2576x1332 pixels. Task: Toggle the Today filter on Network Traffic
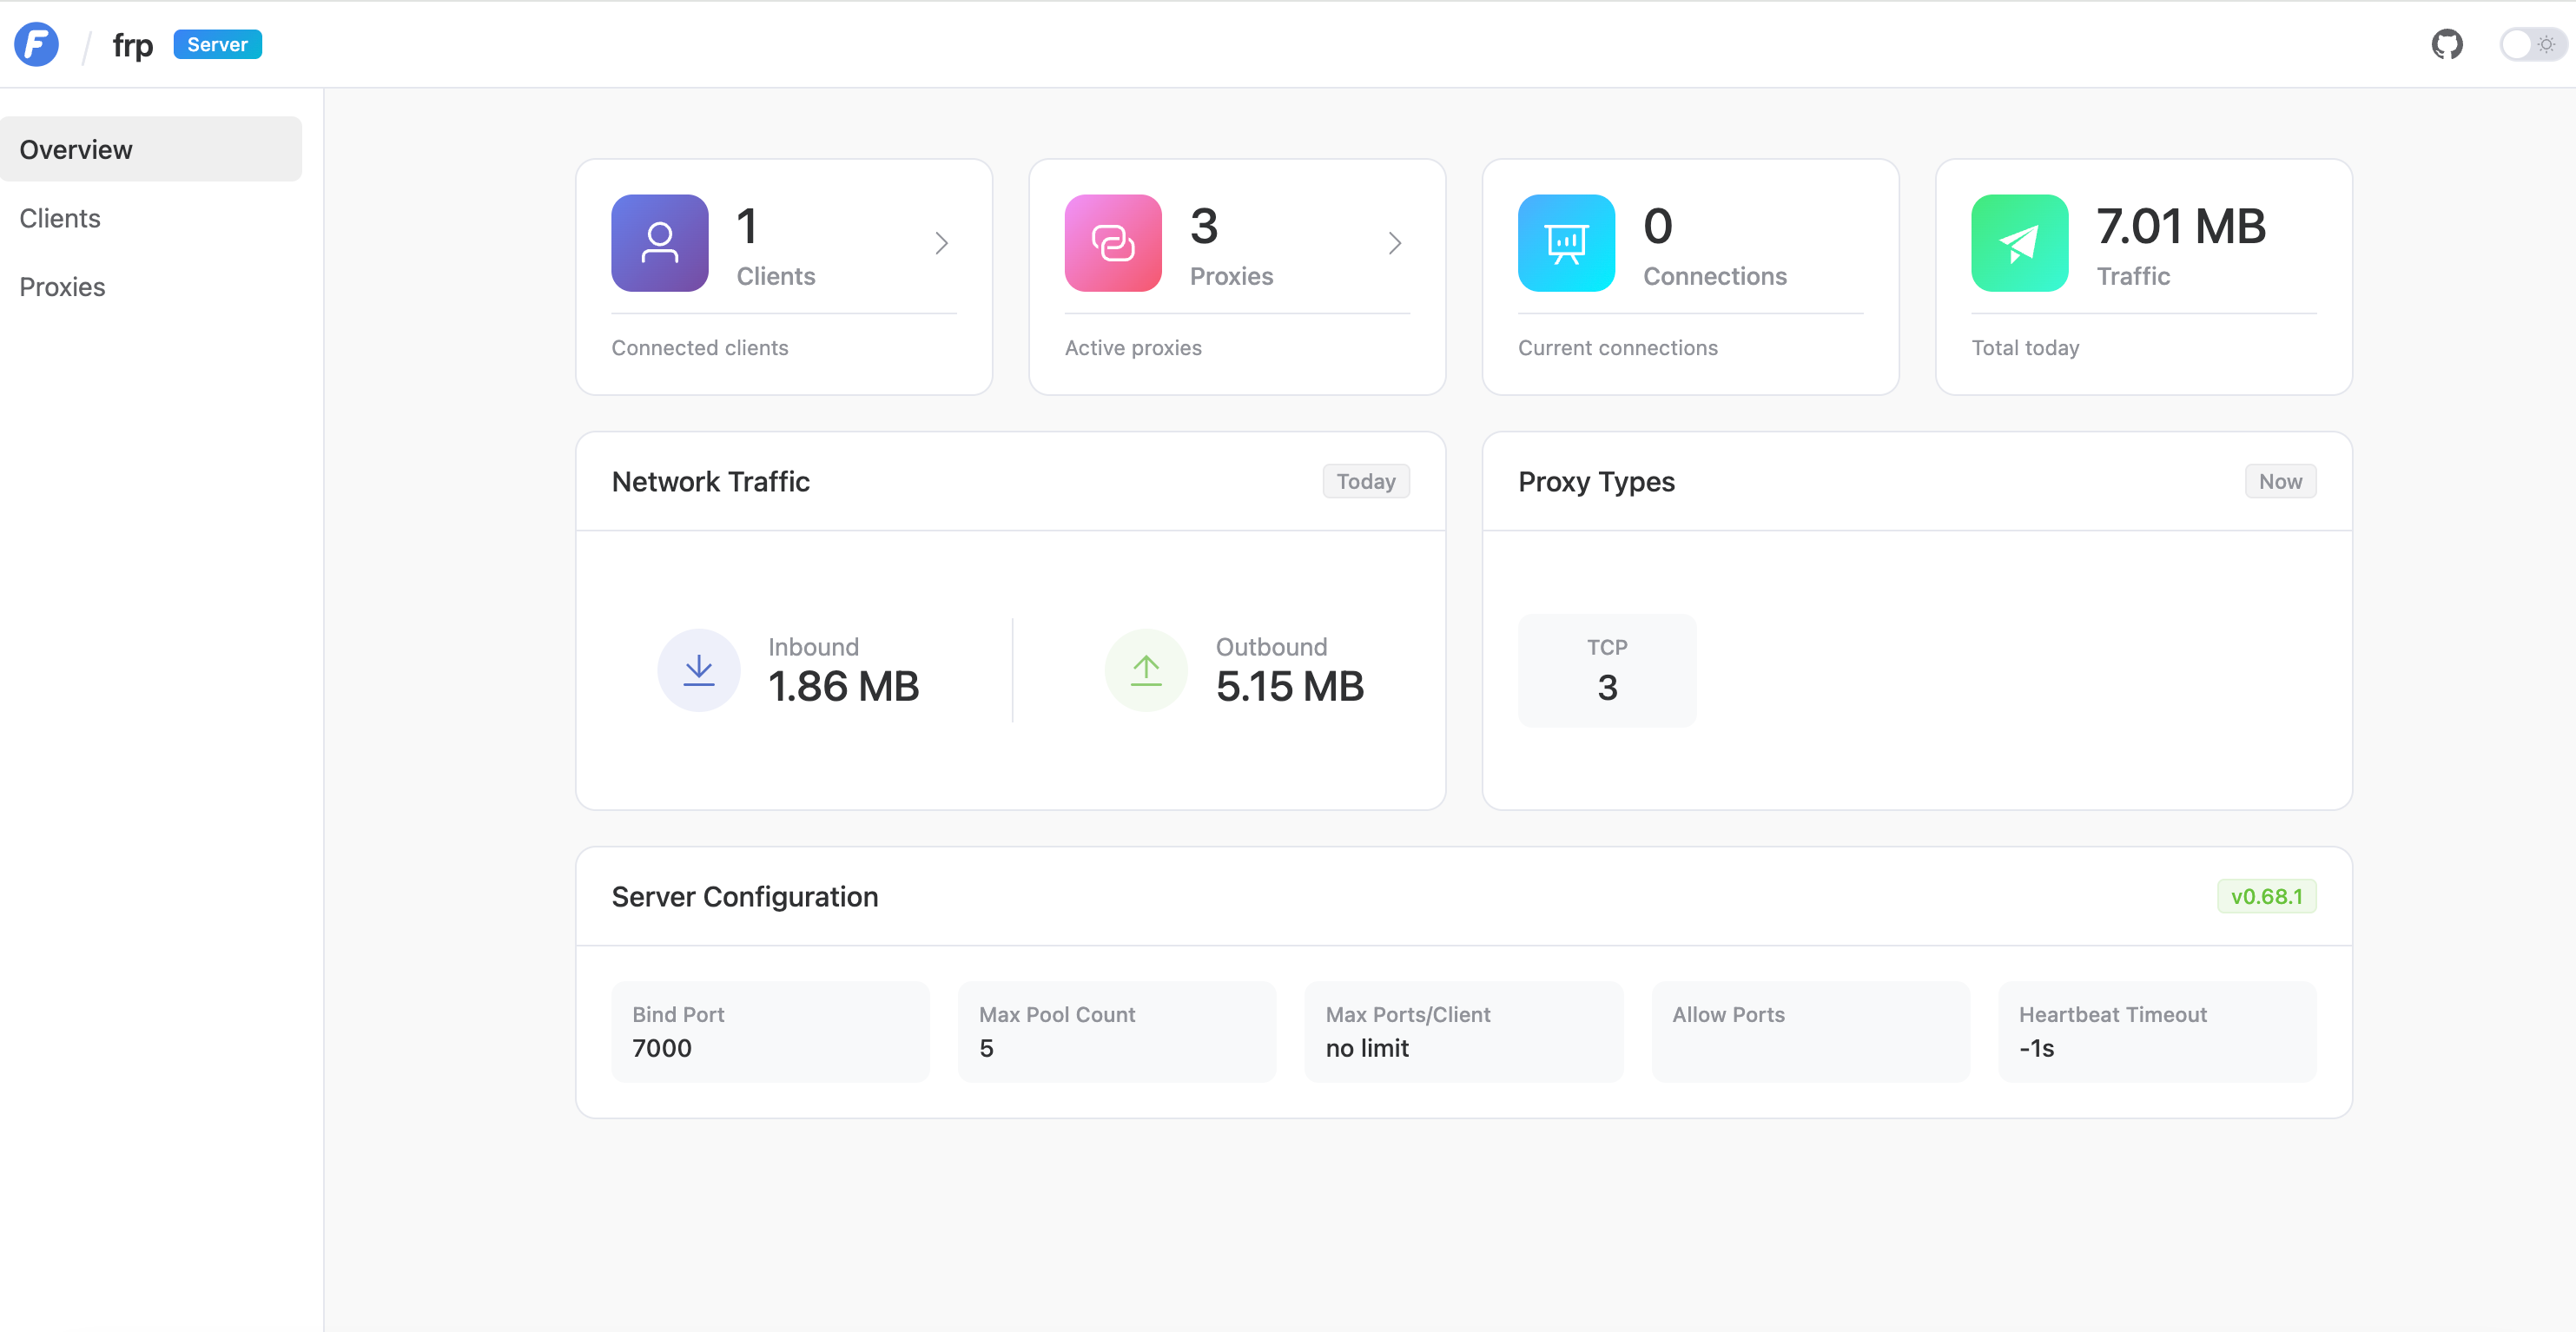click(x=1365, y=481)
